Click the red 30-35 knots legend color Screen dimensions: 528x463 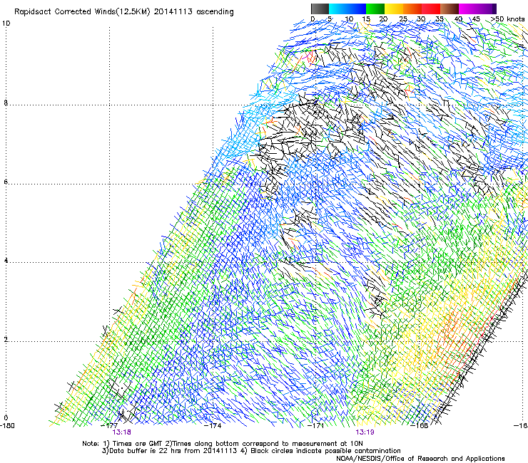[x=431, y=9]
